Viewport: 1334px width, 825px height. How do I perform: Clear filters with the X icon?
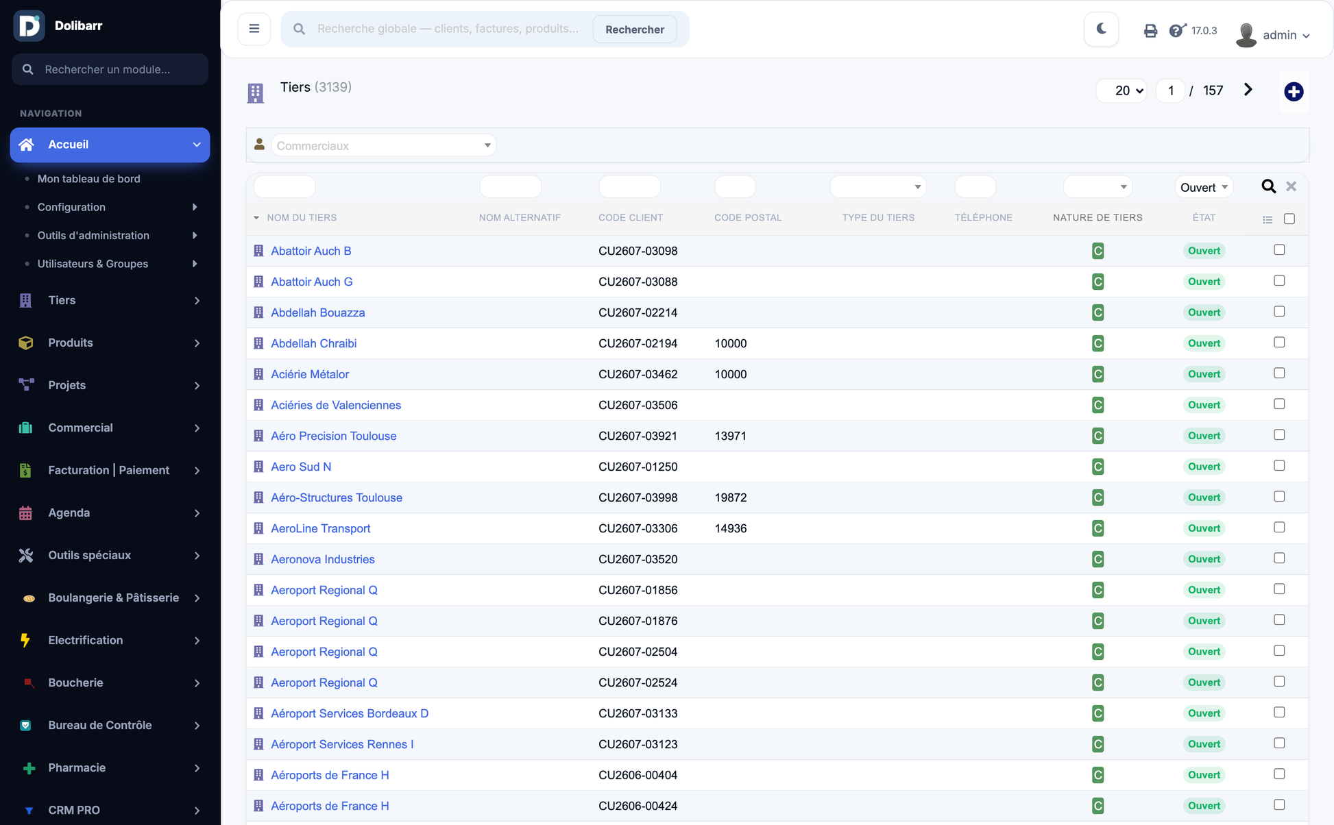click(x=1291, y=186)
